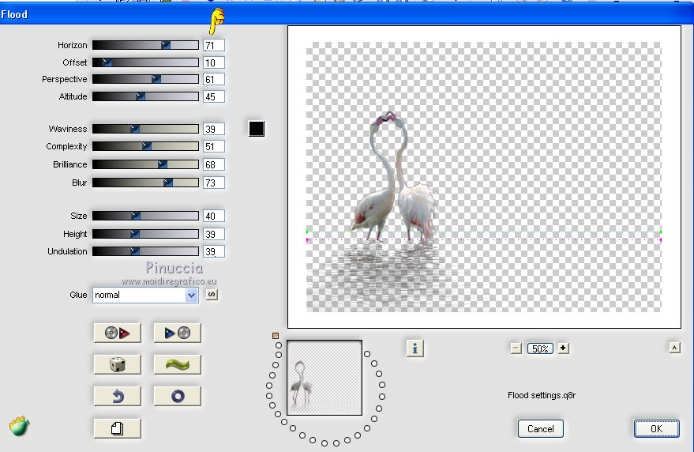Viewport: 694px width, 452px height.
Task: Click the small orange square above dial
Action: click(x=276, y=336)
